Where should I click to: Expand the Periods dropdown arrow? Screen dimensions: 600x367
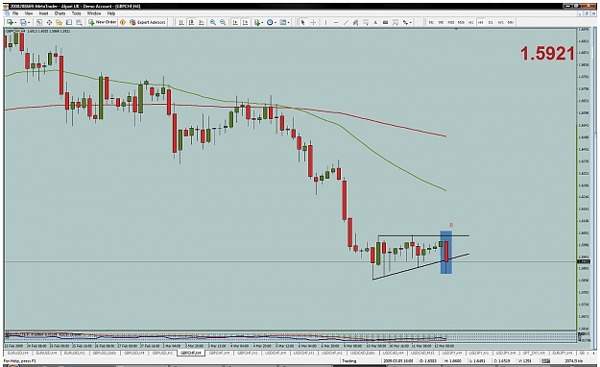[276, 23]
